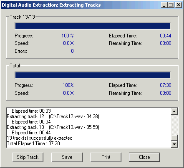Click the title bar X icon
184x168 pixels.
coord(179,5)
